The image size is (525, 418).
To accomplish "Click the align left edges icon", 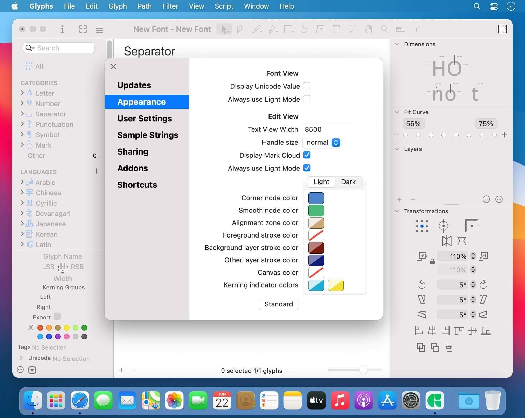I will coord(418,330).
